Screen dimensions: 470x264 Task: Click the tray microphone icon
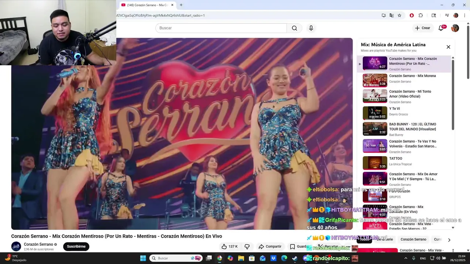point(414,258)
